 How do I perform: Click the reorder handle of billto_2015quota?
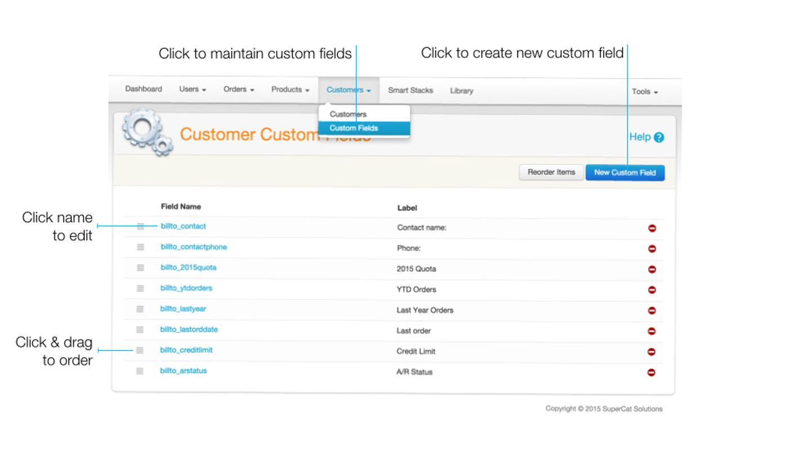pos(140,267)
